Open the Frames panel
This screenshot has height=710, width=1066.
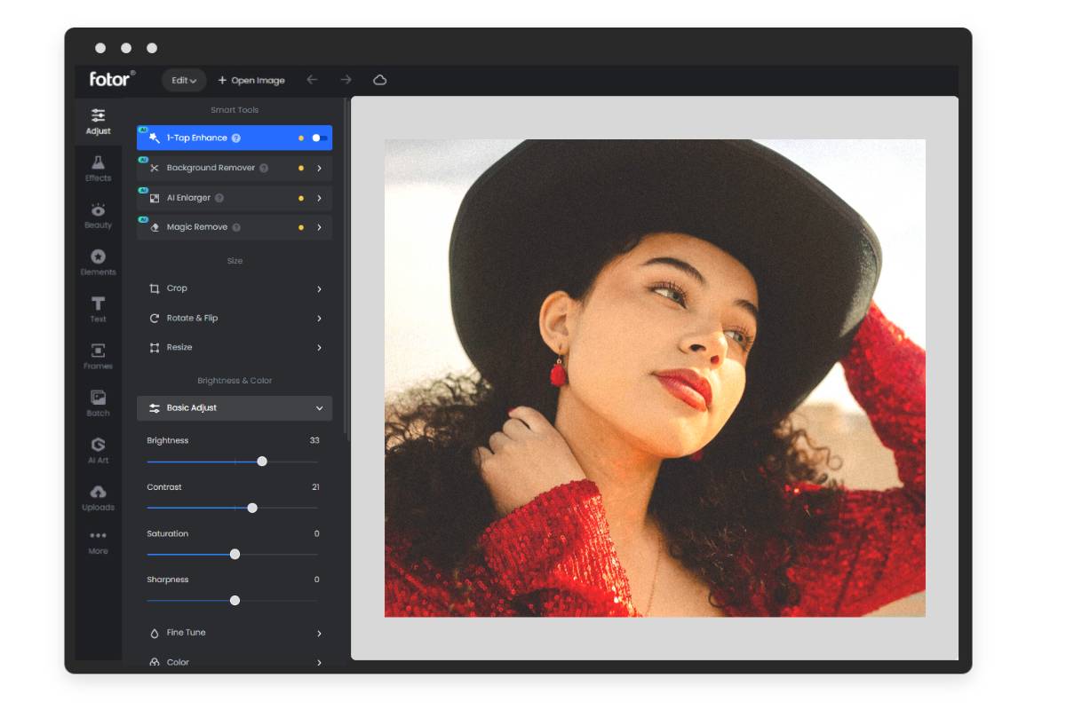98,355
